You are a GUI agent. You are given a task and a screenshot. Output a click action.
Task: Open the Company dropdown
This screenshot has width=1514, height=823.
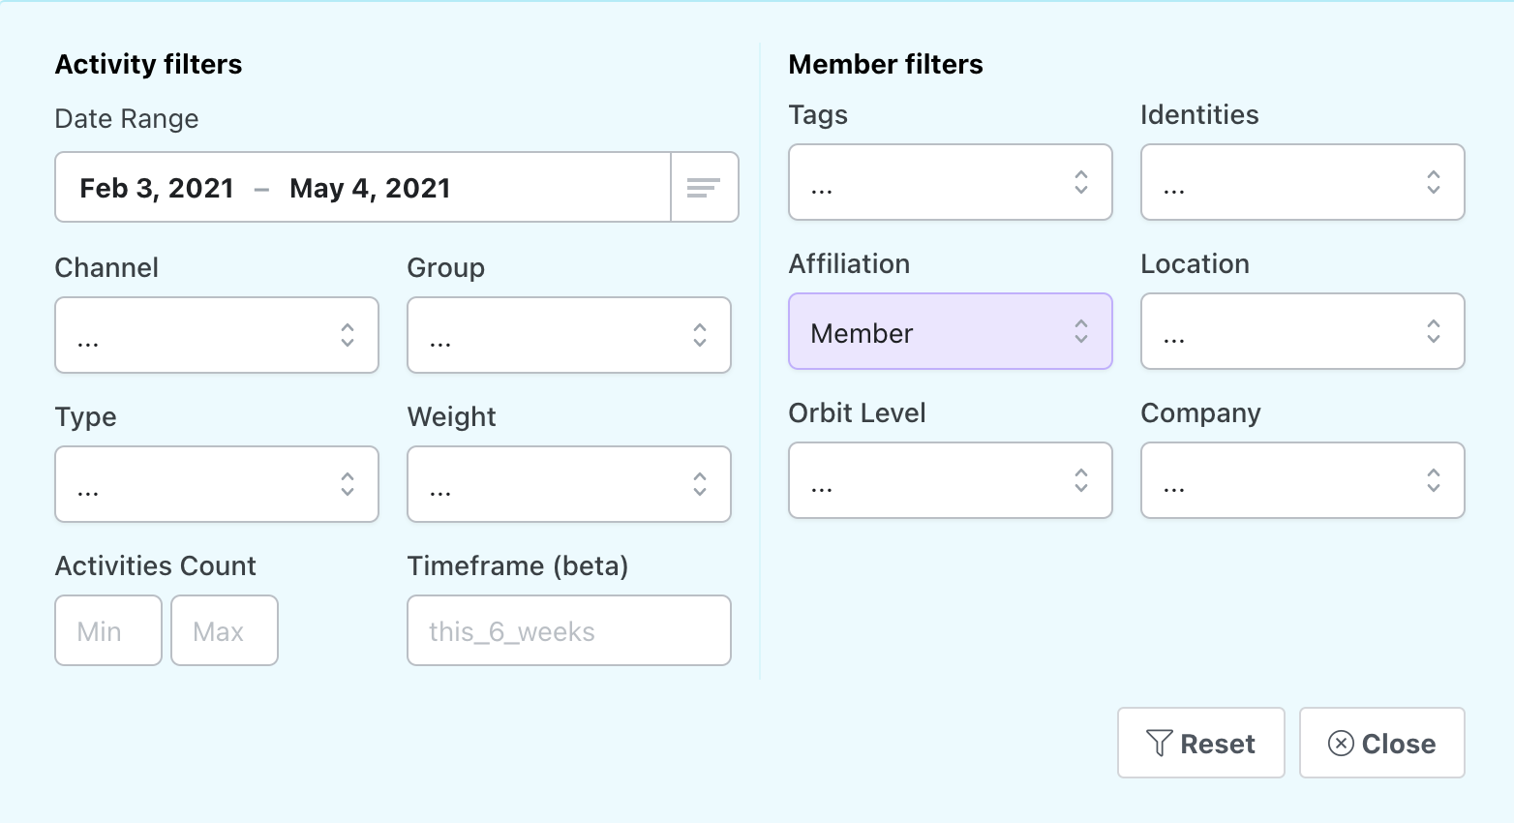1302,480
